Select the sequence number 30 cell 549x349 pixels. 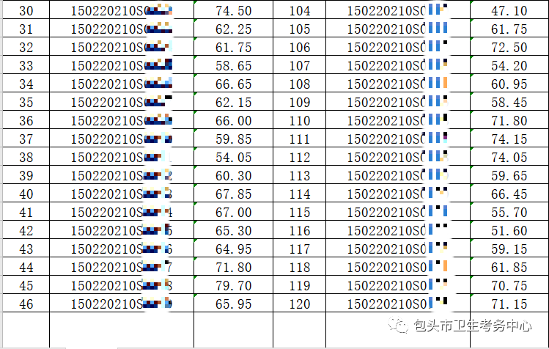pyautogui.click(x=26, y=11)
